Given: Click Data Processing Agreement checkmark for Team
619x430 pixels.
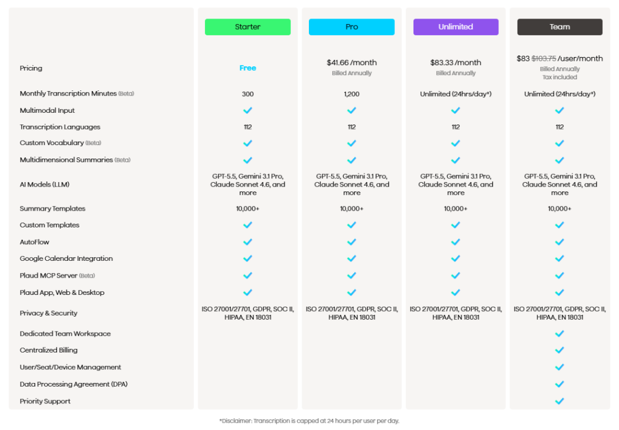Looking at the screenshot, I should (x=560, y=384).
